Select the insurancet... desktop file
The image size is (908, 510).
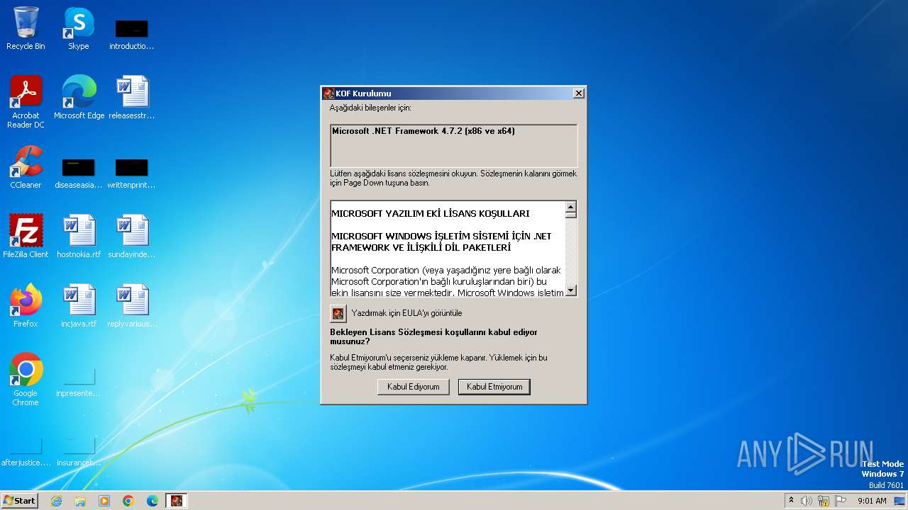point(79,451)
